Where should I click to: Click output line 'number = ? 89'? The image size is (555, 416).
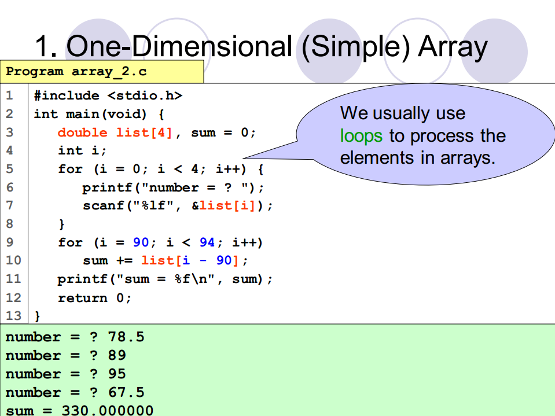(x=66, y=355)
